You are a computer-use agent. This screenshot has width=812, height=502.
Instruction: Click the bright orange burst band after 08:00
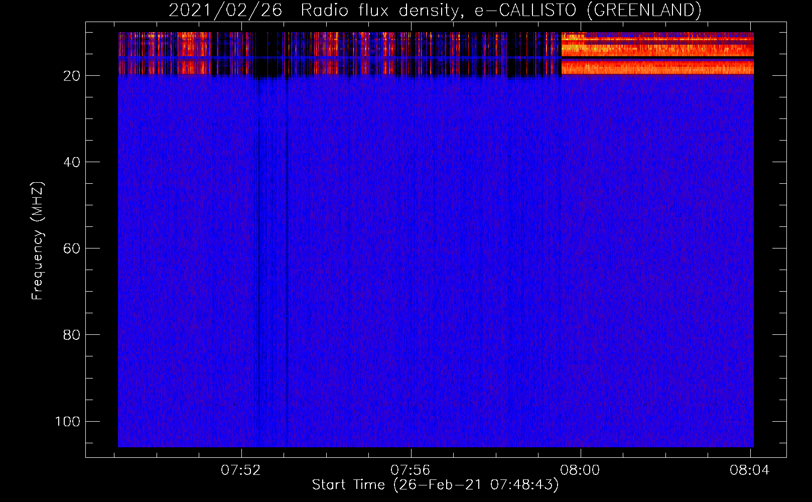pyautogui.click(x=657, y=53)
